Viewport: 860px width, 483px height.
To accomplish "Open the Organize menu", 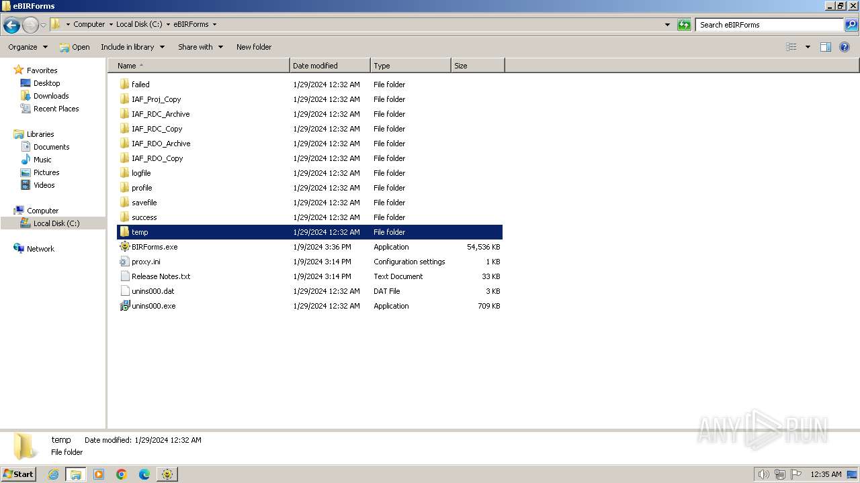I will (28, 47).
